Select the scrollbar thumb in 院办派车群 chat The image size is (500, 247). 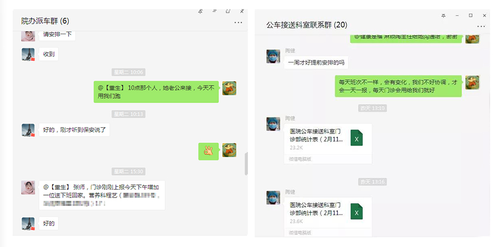coord(246,164)
